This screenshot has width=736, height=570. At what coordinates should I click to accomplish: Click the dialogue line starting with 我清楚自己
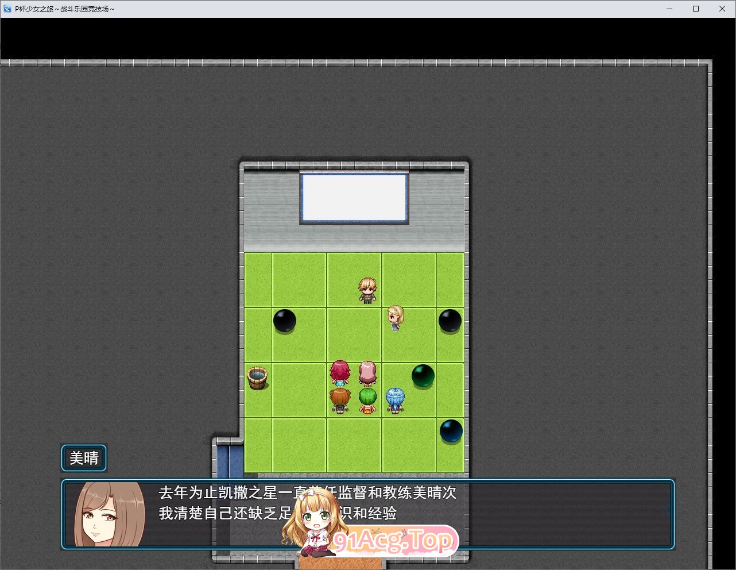point(278,513)
